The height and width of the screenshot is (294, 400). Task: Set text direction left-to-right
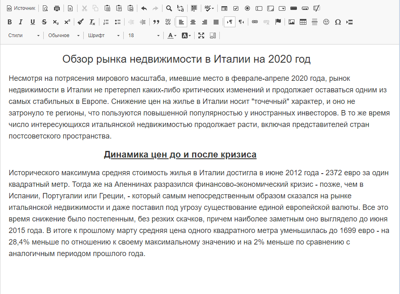(230, 22)
